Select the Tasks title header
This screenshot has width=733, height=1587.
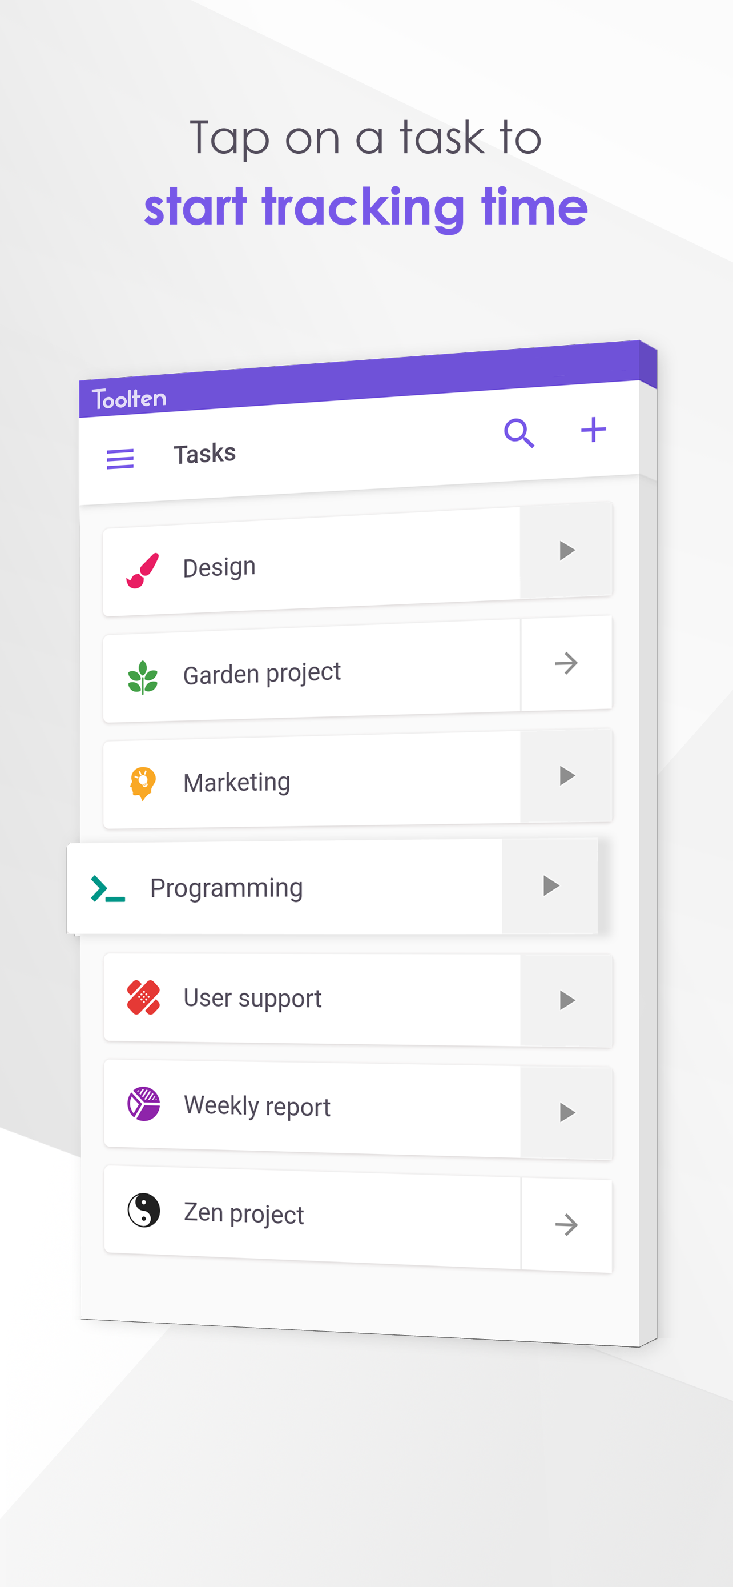coord(204,454)
